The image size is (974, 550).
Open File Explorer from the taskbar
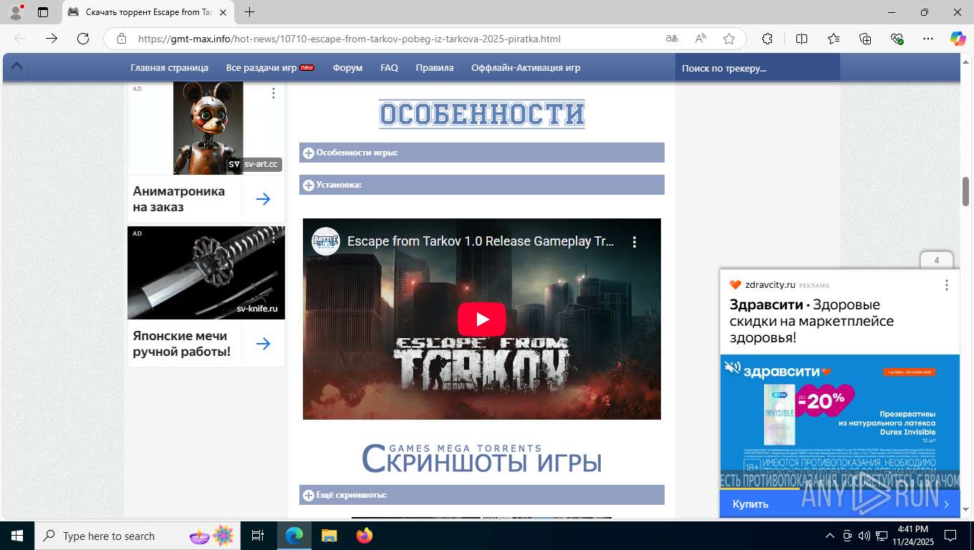(x=329, y=536)
